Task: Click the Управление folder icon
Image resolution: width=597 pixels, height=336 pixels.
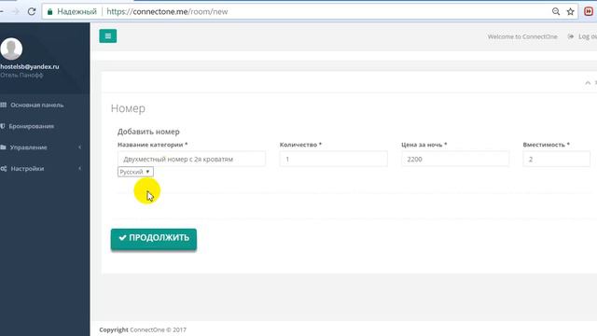Action: click(x=3, y=147)
